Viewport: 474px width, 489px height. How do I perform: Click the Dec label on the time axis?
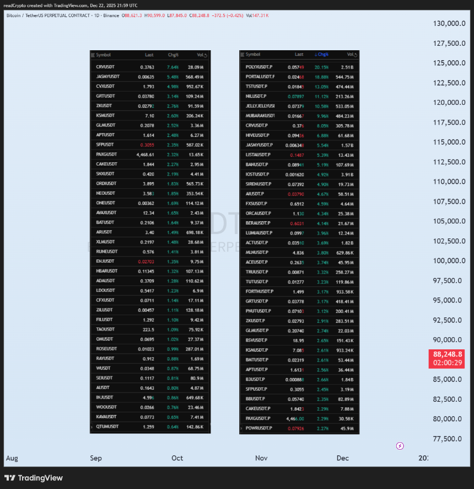pos(343,458)
